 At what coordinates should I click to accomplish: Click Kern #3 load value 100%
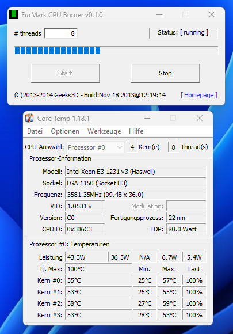(x=194, y=315)
